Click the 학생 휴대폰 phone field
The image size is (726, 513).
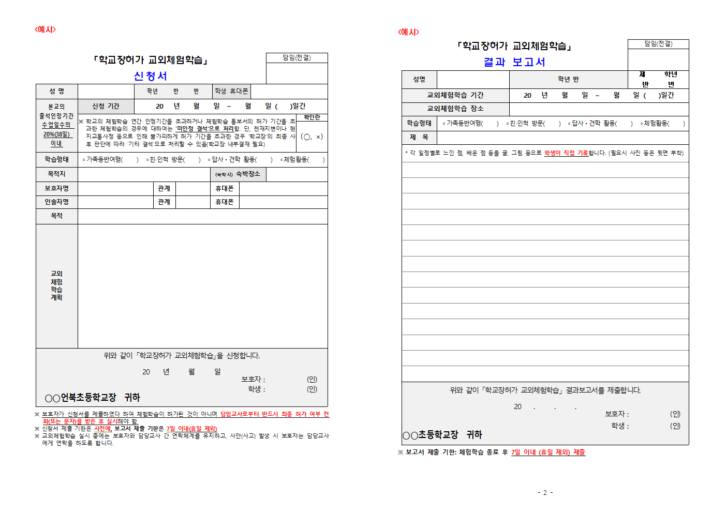click(291, 90)
